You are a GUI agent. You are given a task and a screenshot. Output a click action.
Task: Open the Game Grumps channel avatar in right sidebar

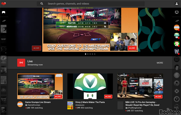(177, 27)
